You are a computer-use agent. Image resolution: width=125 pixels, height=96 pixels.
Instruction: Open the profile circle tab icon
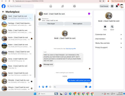tap(74, 6)
